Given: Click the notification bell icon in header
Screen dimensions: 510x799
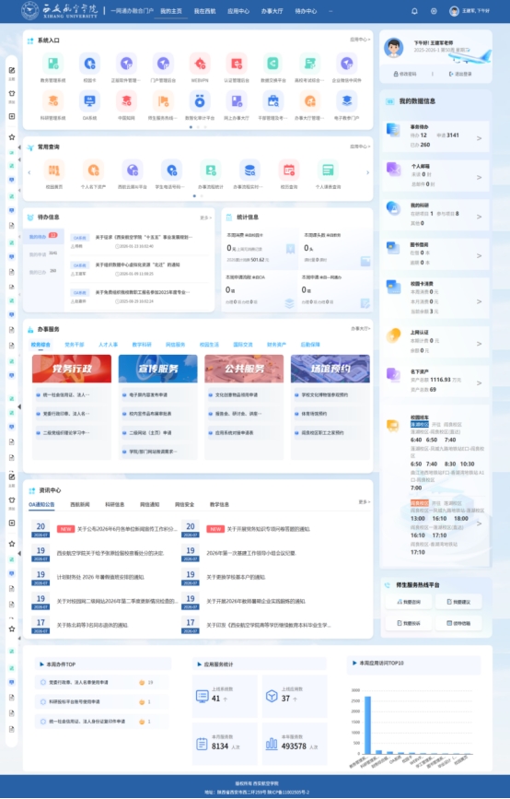Looking at the screenshot, I should click(414, 11).
